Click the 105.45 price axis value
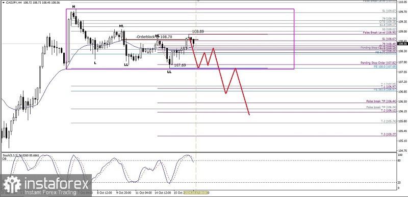The width and height of the screenshot is (408, 197). [x=403, y=131]
